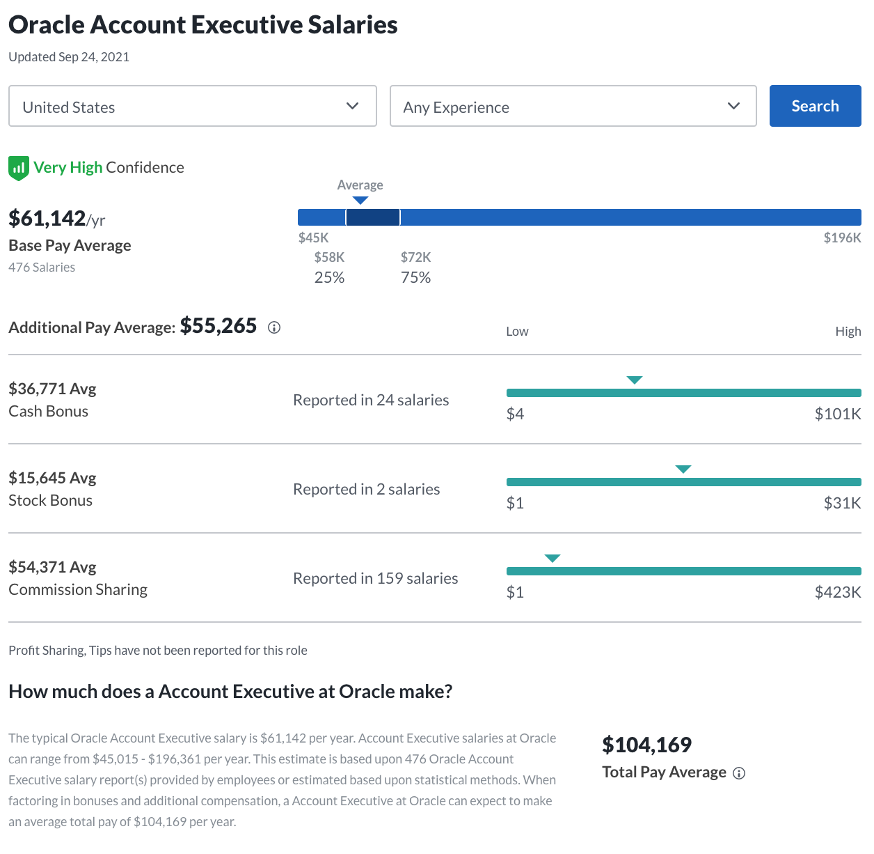The width and height of the screenshot is (874, 854).
Task: Click the Updated Sep 24, 2021 text
Action: [x=69, y=57]
